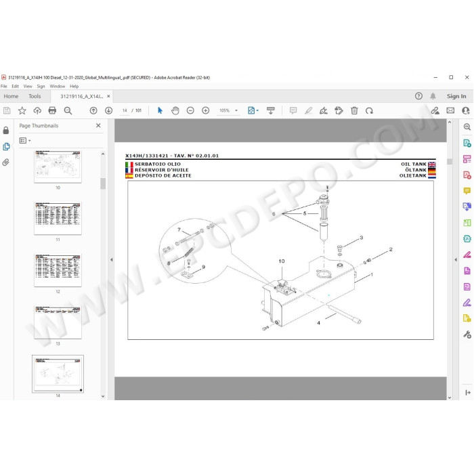Send the file by email icon
The image size is (474, 474).
click(450, 110)
